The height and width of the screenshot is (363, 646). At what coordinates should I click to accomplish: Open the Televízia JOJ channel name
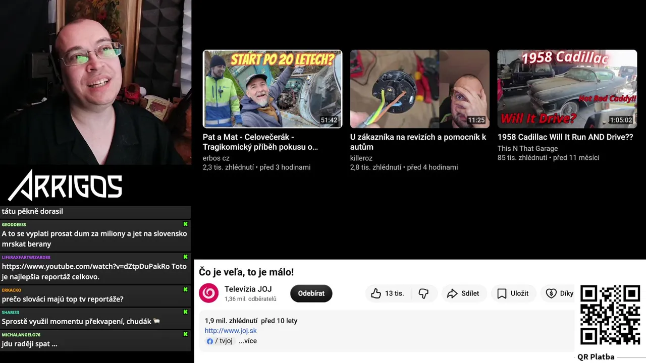click(248, 289)
